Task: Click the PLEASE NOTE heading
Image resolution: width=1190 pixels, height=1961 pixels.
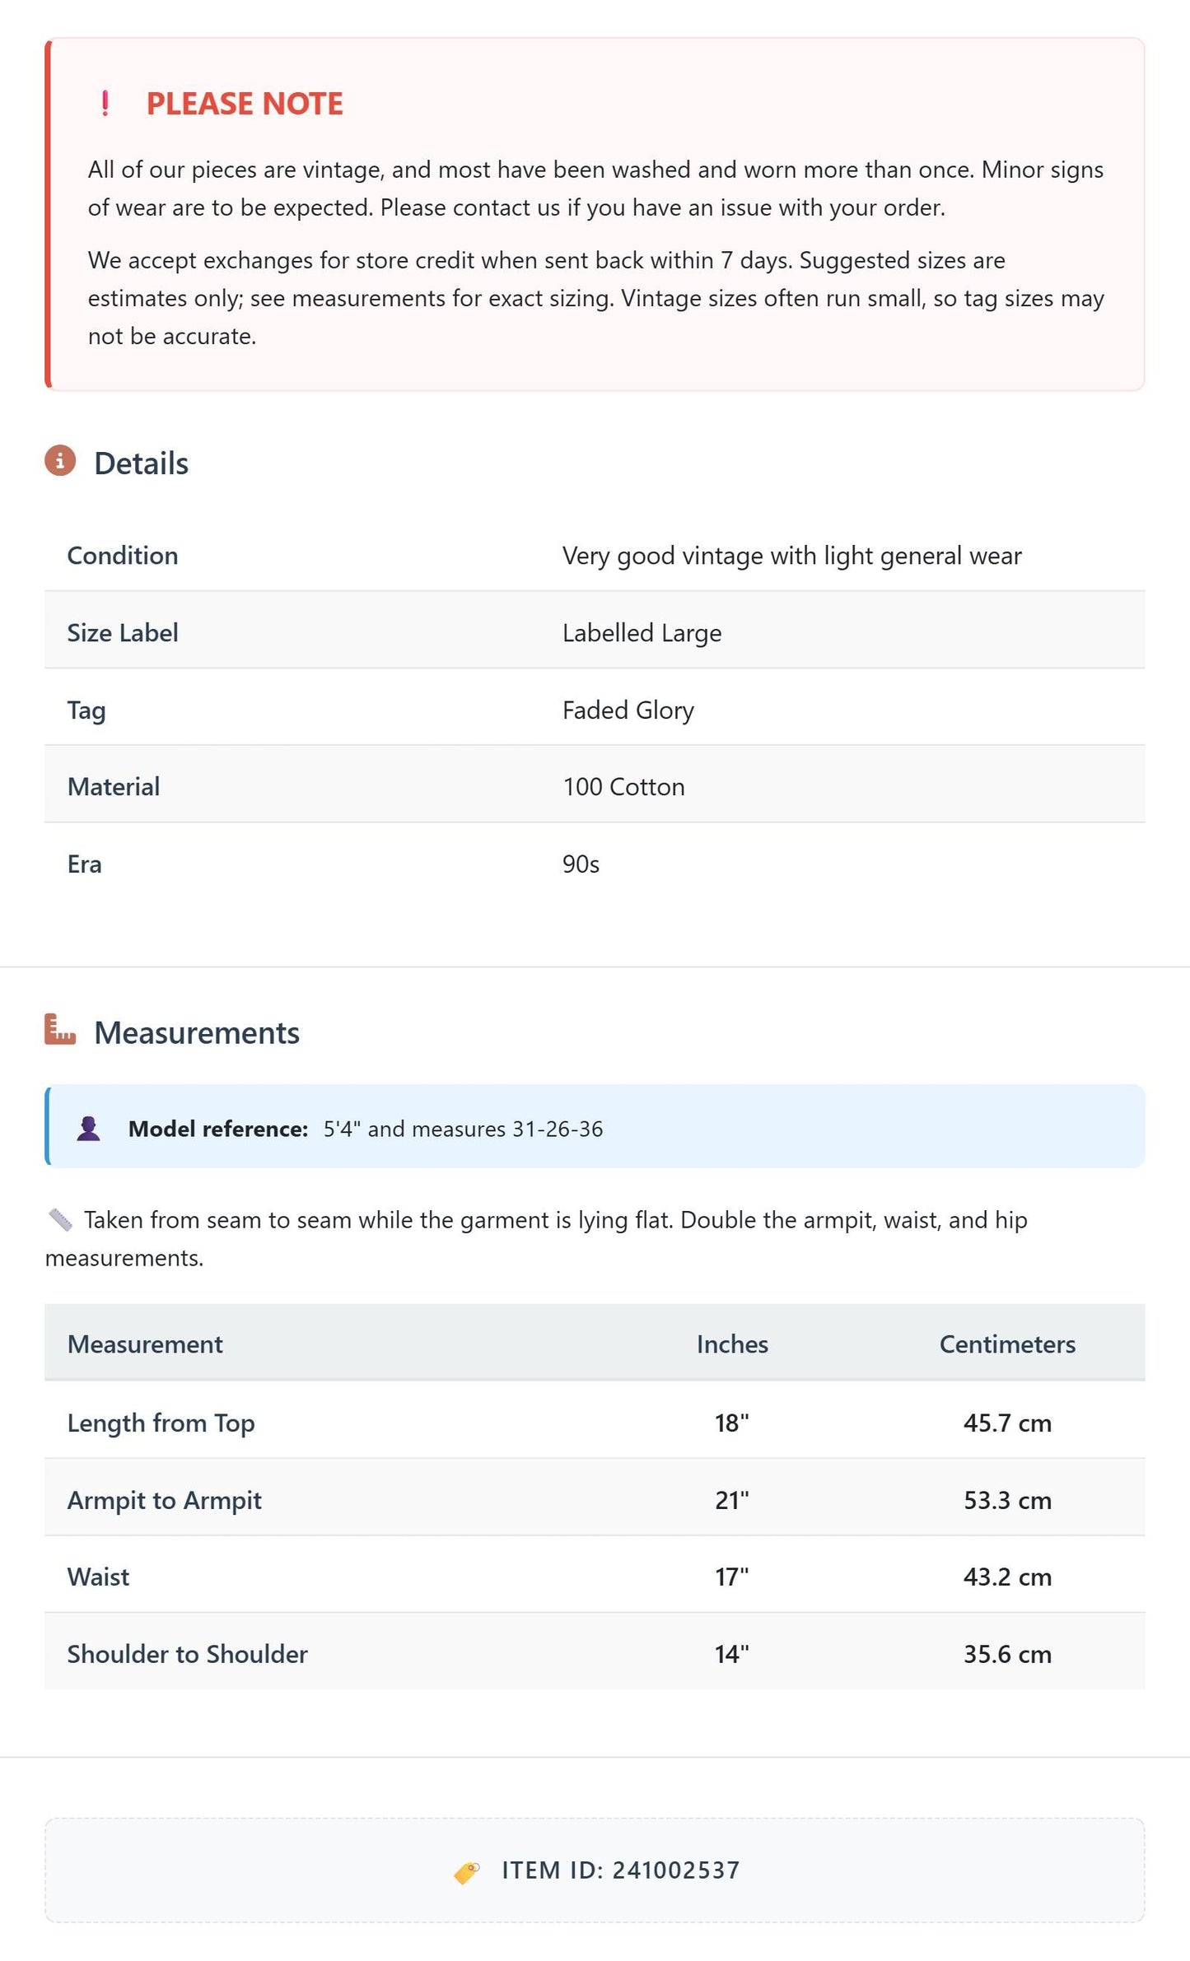Action: 245,104
